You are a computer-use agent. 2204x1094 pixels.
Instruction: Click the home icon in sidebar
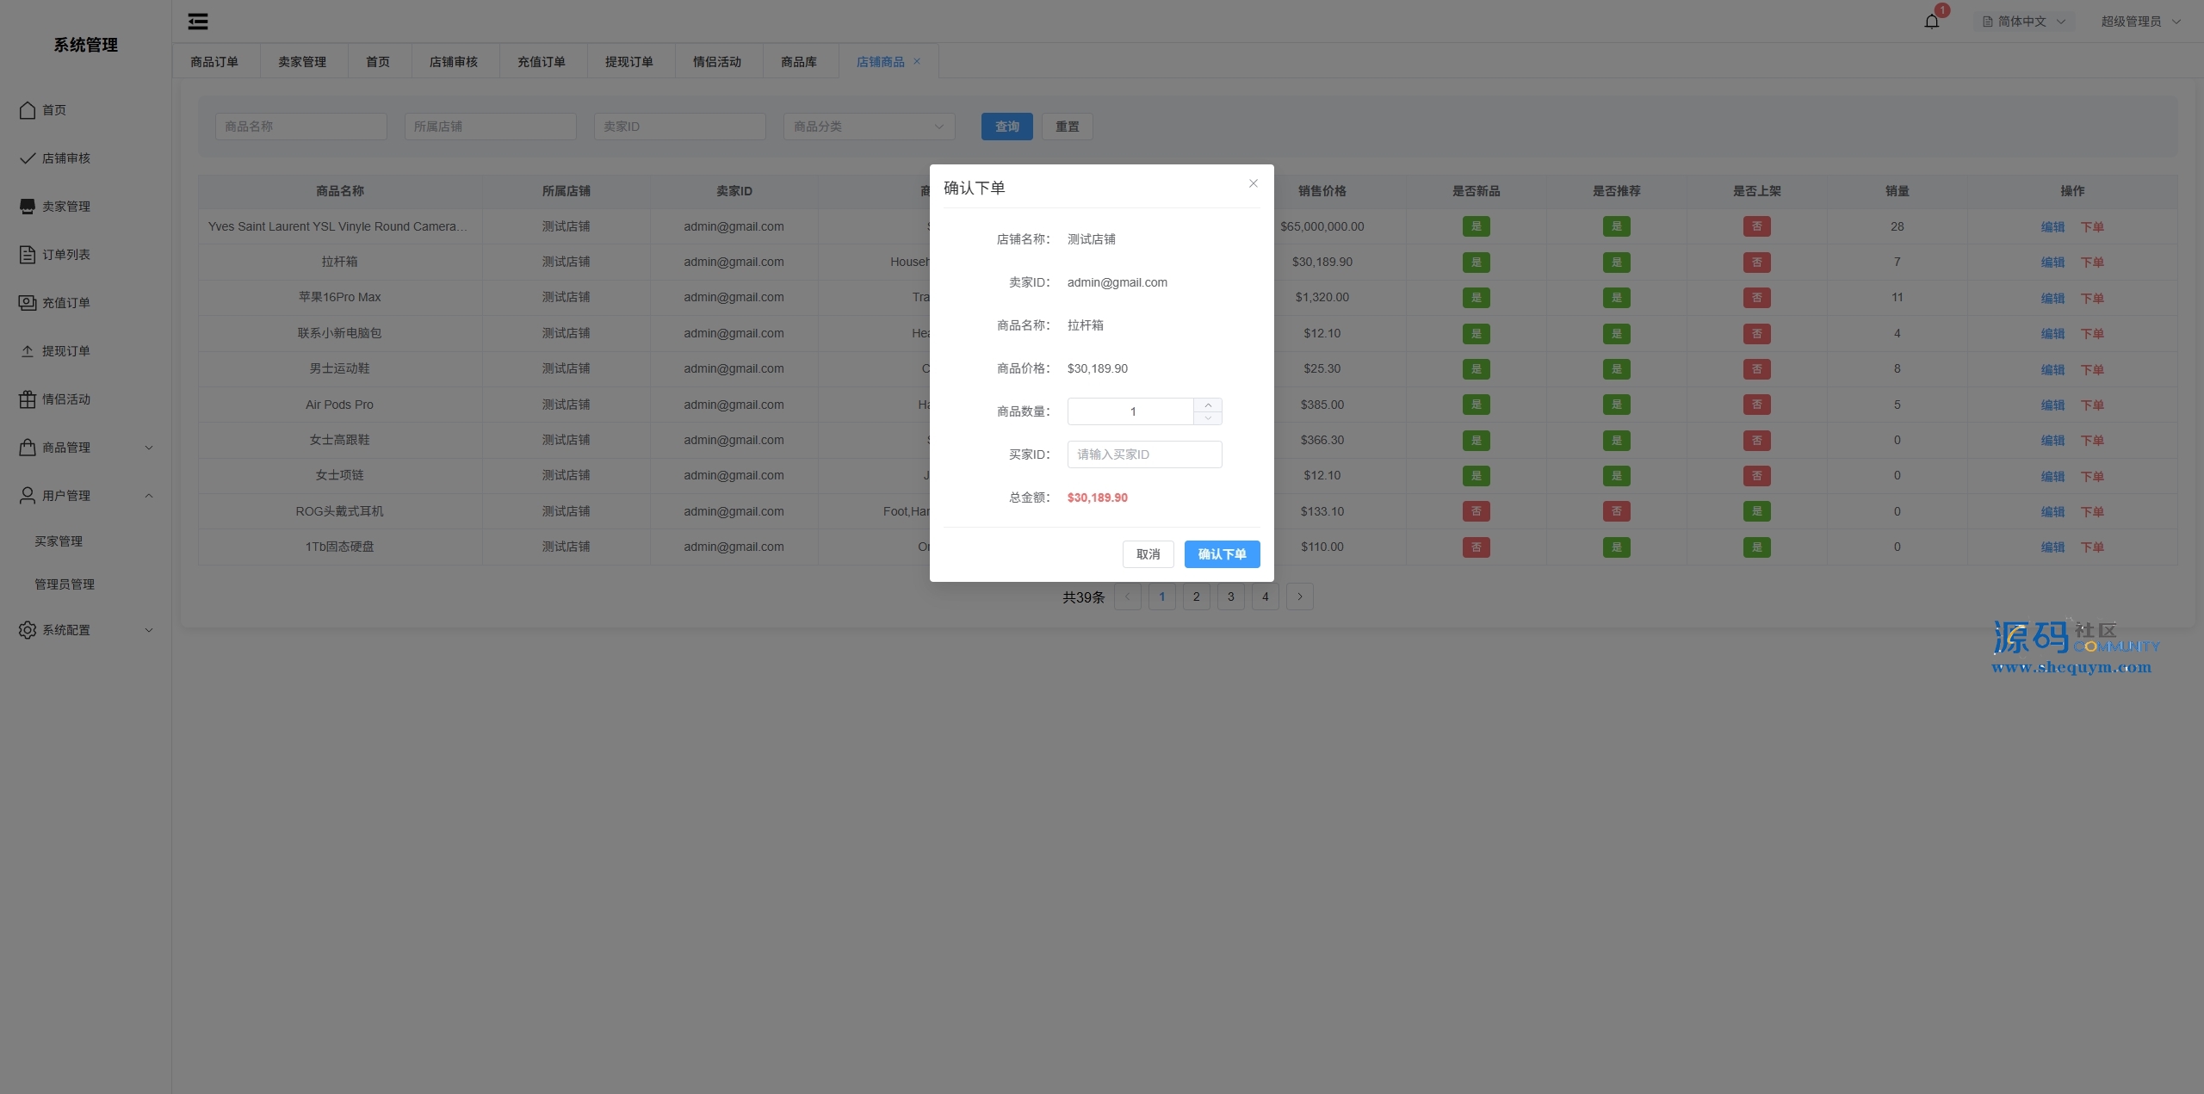point(28,110)
